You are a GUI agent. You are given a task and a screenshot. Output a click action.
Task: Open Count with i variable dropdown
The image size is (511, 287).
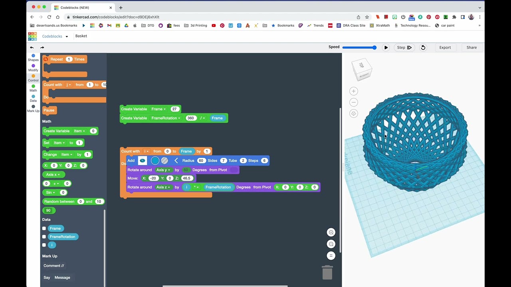[147, 151]
